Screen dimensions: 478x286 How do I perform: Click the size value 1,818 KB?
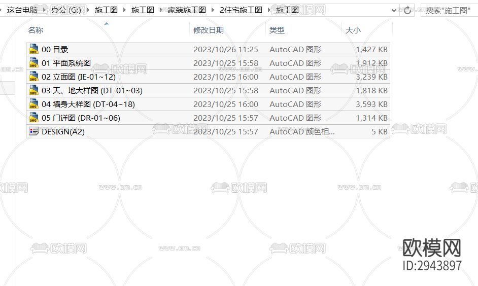point(371,90)
